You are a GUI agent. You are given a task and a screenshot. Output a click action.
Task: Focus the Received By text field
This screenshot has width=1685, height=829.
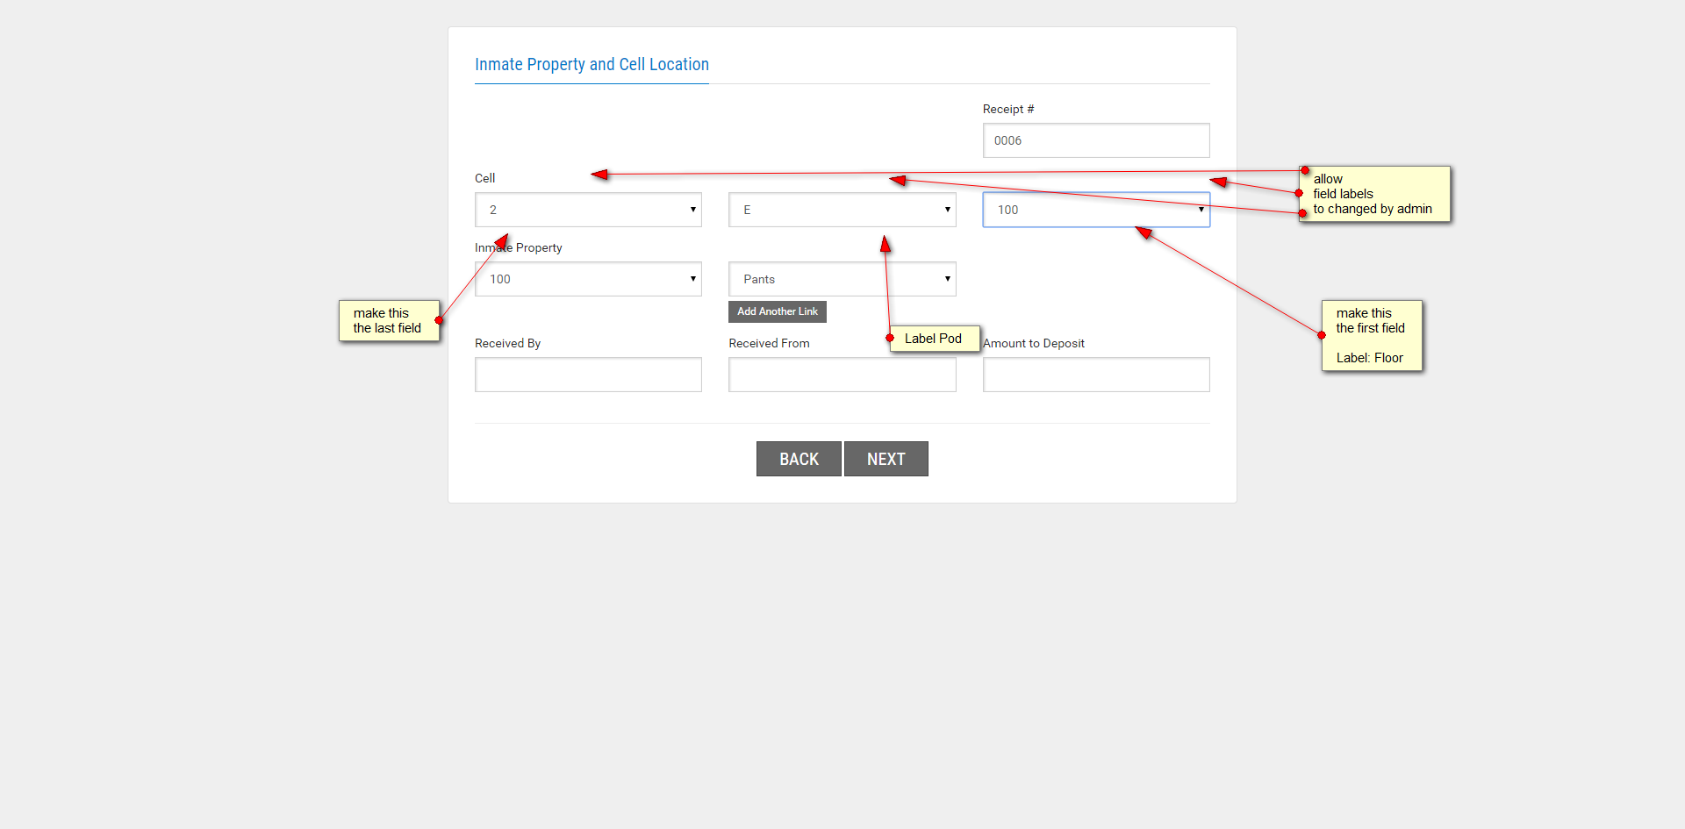coord(588,375)
